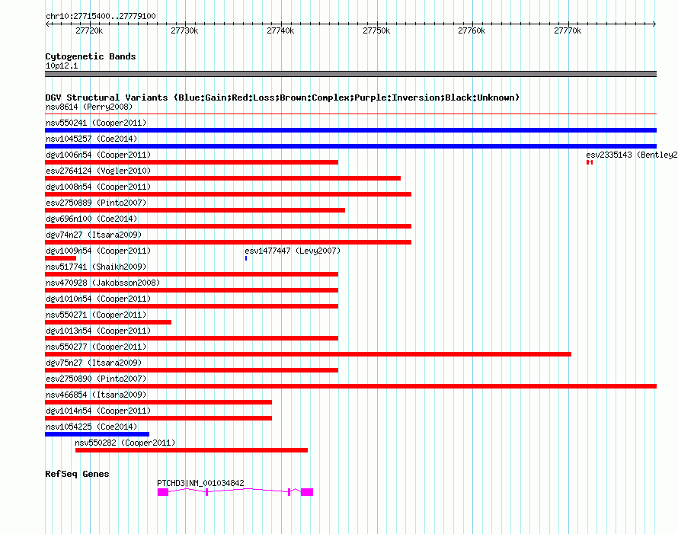Click the chr10:27715400..27779100 coordinate text
Viewport: 678px width, 534px height.
point(101,16)
